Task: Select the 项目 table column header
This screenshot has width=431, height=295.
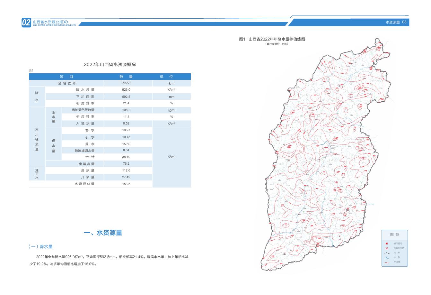Action: tap(66, 77)
